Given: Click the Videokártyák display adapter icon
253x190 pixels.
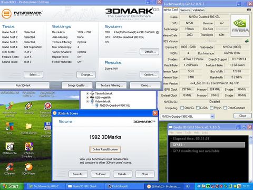Looking at the screenshot, I should pyautogui.click(x=92, y=101).
